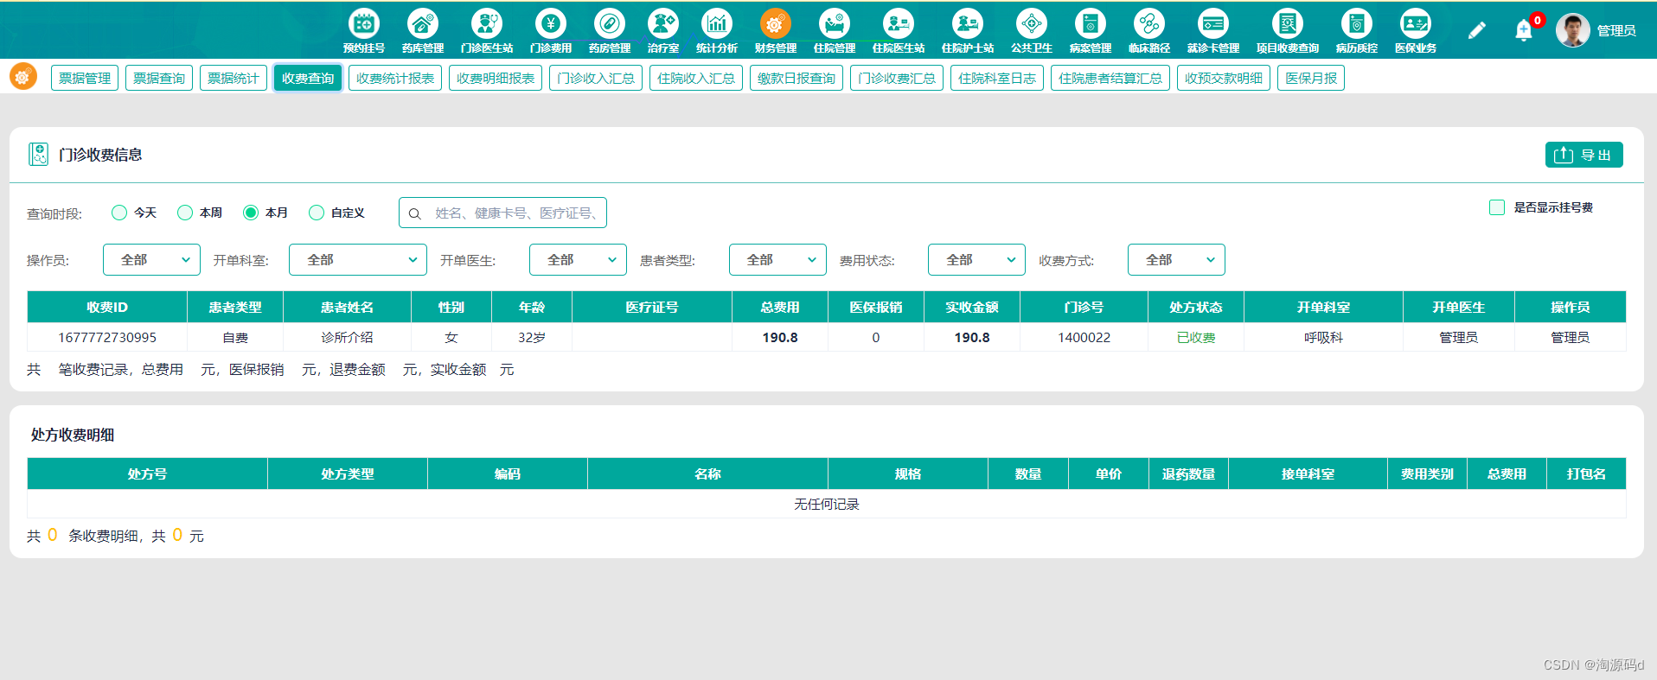This screenshot has width=1657, height=680.
Task: Open the 住院患者结算汇总 tab
Action: pos(1110,78)
